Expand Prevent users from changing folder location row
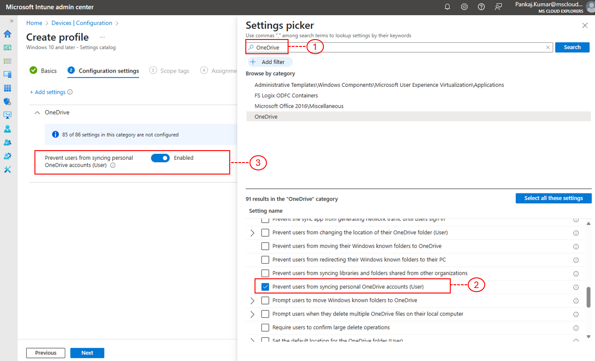 click(x=252, y=233)
